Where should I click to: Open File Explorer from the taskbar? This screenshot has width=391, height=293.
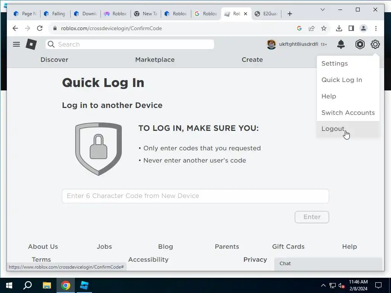click(47, 285)
